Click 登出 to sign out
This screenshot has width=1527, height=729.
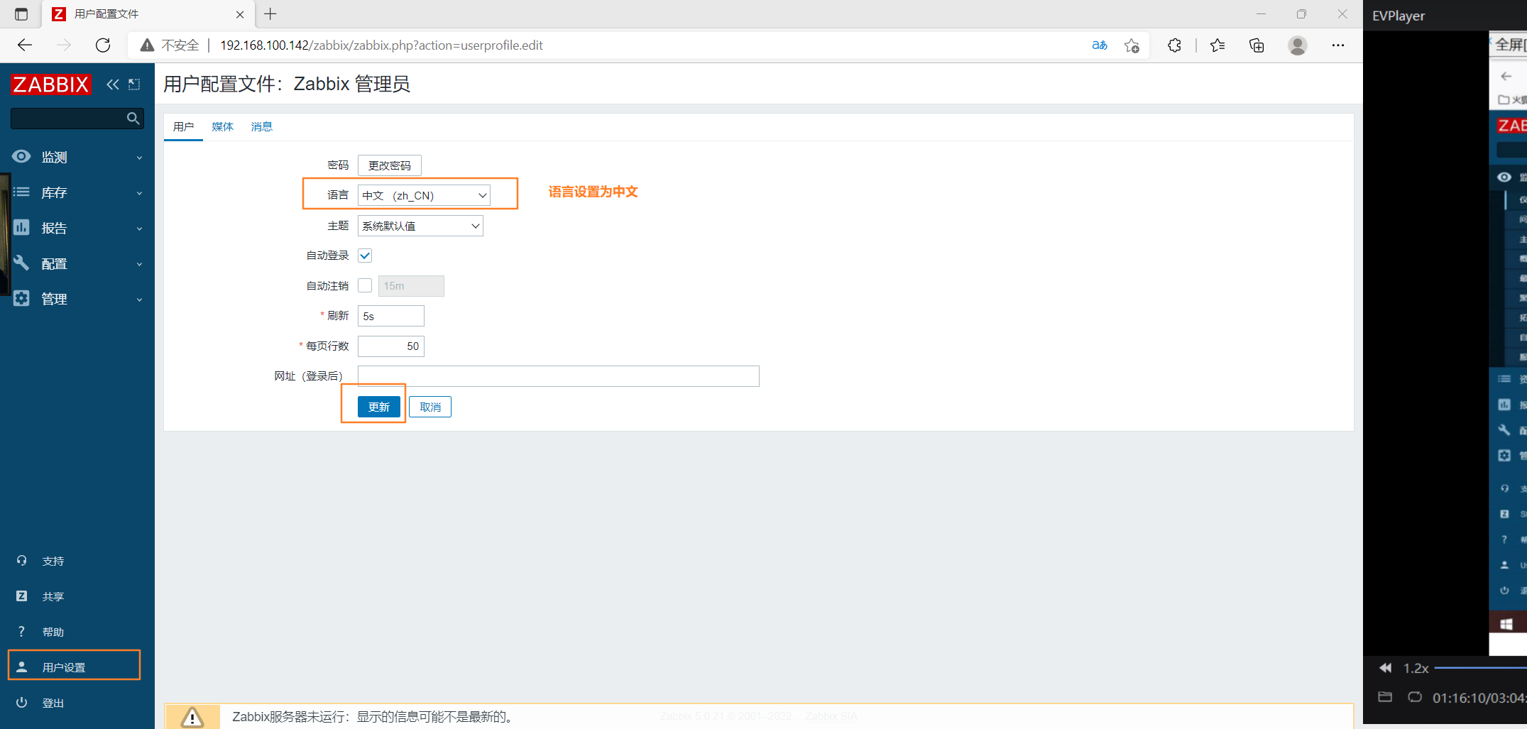pyautogui.click(x=53, y=703)
